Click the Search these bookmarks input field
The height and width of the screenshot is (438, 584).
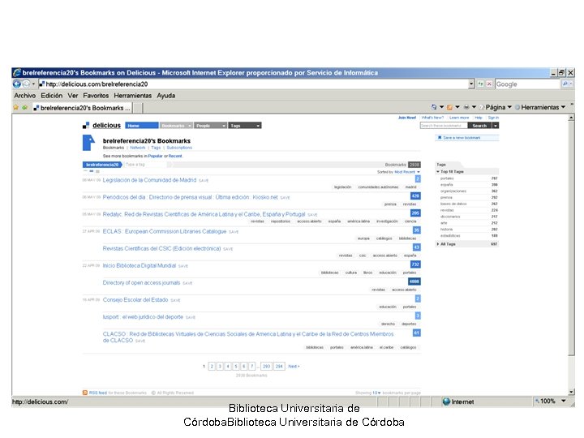click(x=444, y=126)
